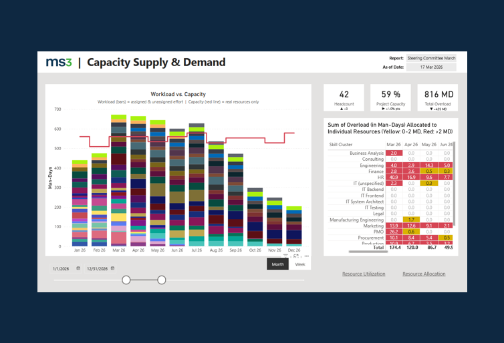504x343 pixels.
Task: Click the horizontal scrollbar under overload table
Action: 368,252
